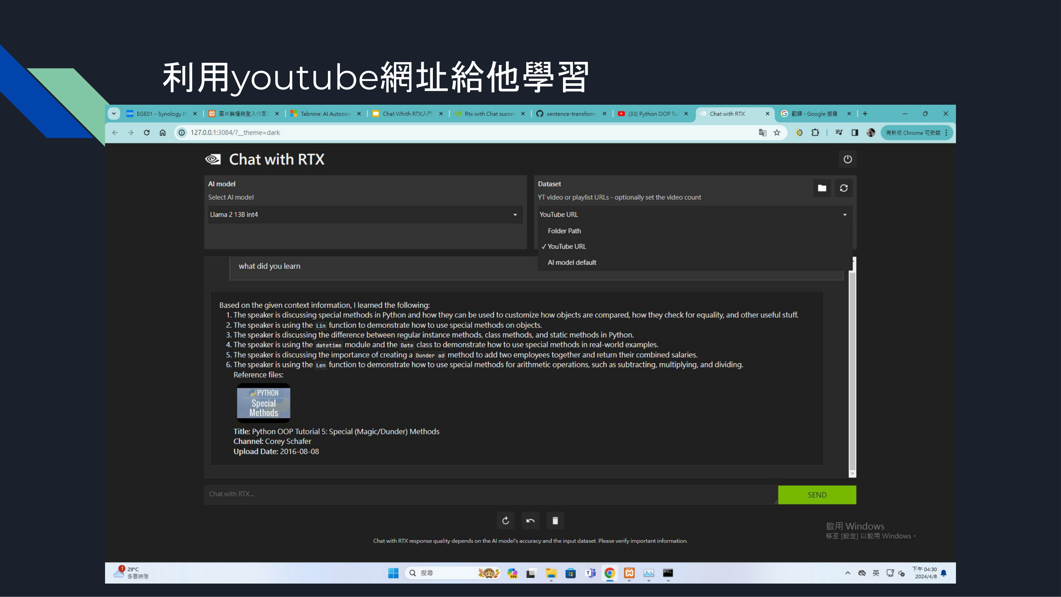Click input language indicator 英 in tray
1061x597 pixels.
click(x=876, y=573)
